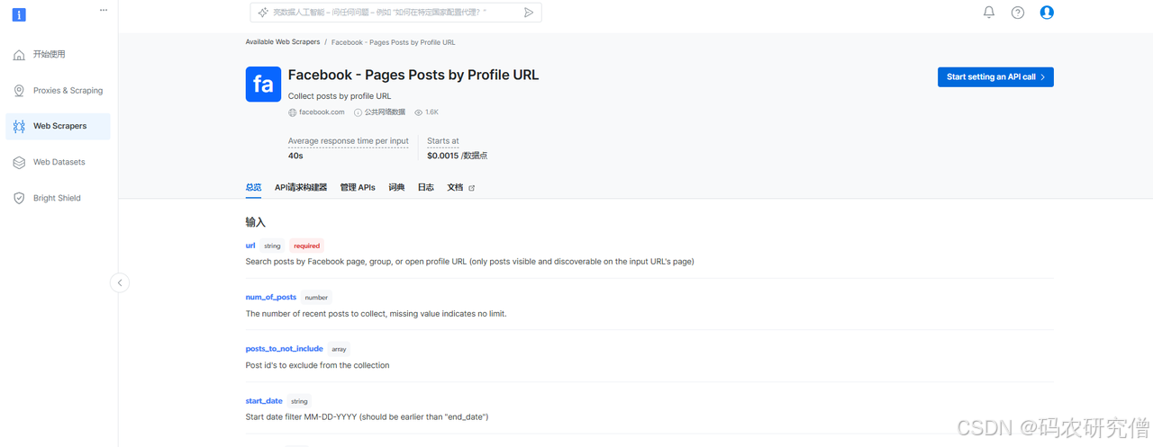Viewport: 1153px width, 447px height.
Task: Click the Start date filter description
Action: coord(367,417)
